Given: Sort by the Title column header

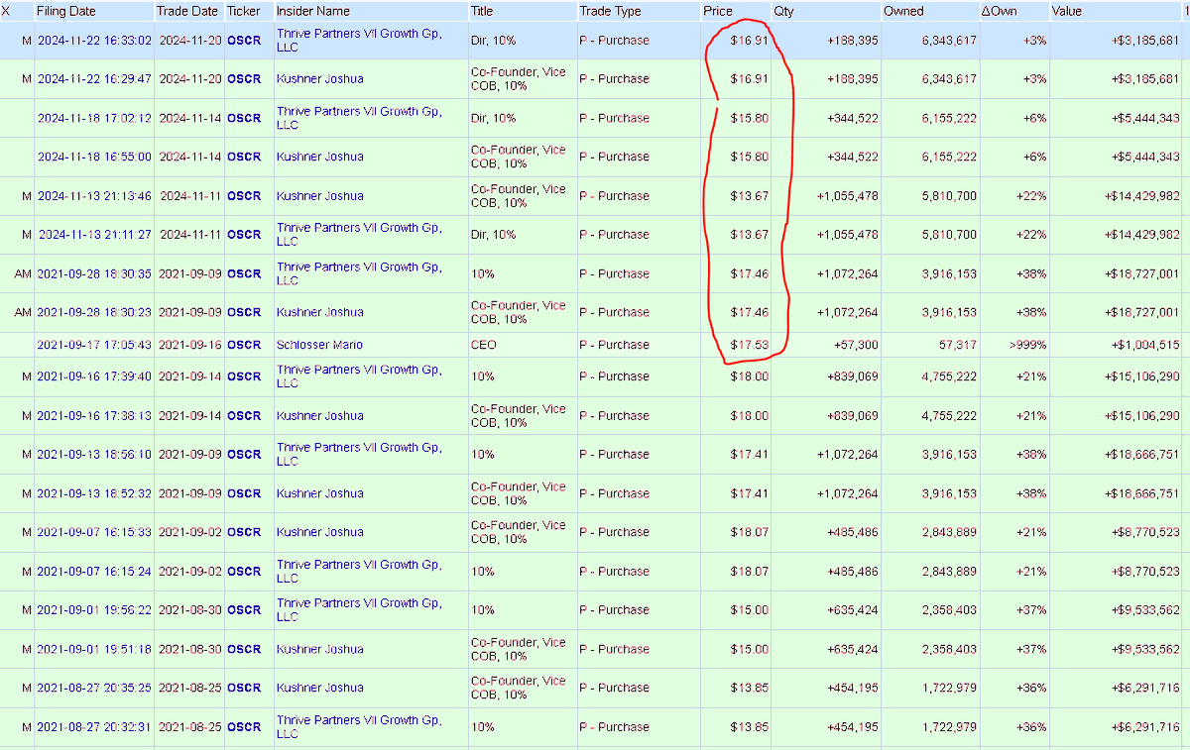Looking at the screenshot, I should [x=482, y=12].
